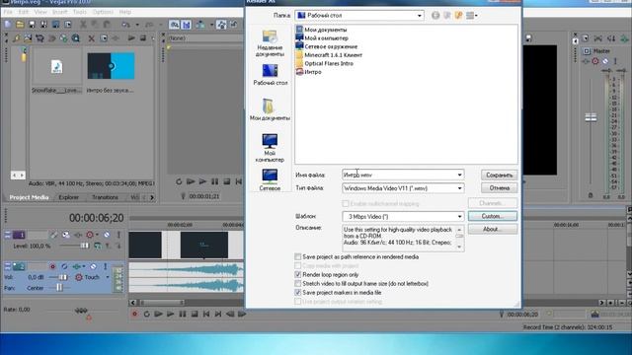The image size is (632, 355).
Task: Open the Tools menu in Vegas
Action: click(80, 12)
